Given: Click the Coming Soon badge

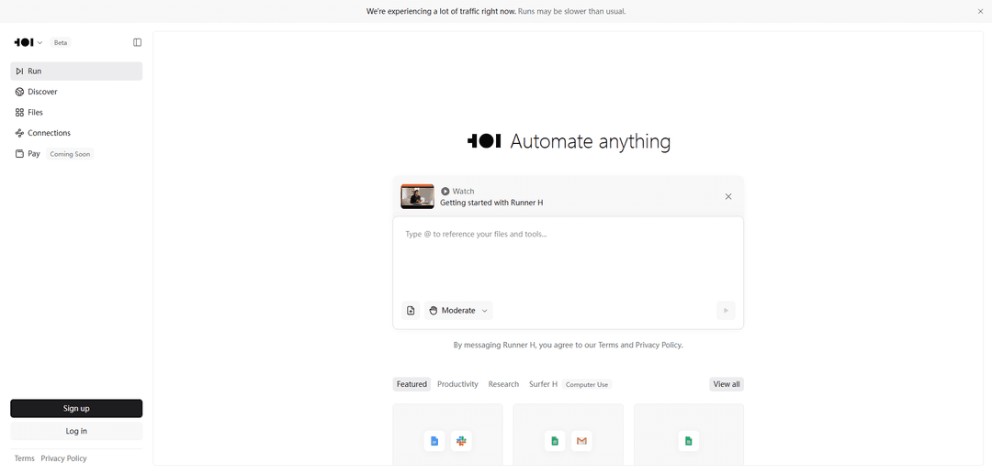Looking at the screenshot, I should 70,154.
